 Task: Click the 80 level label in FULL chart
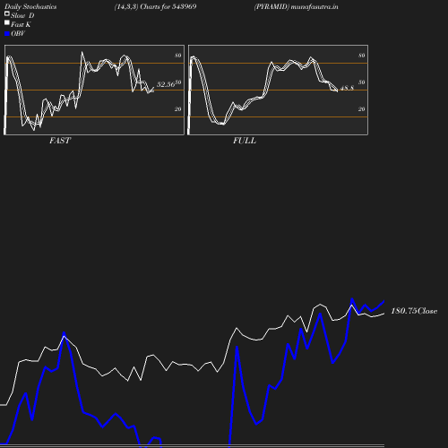(x=362, y=56)
